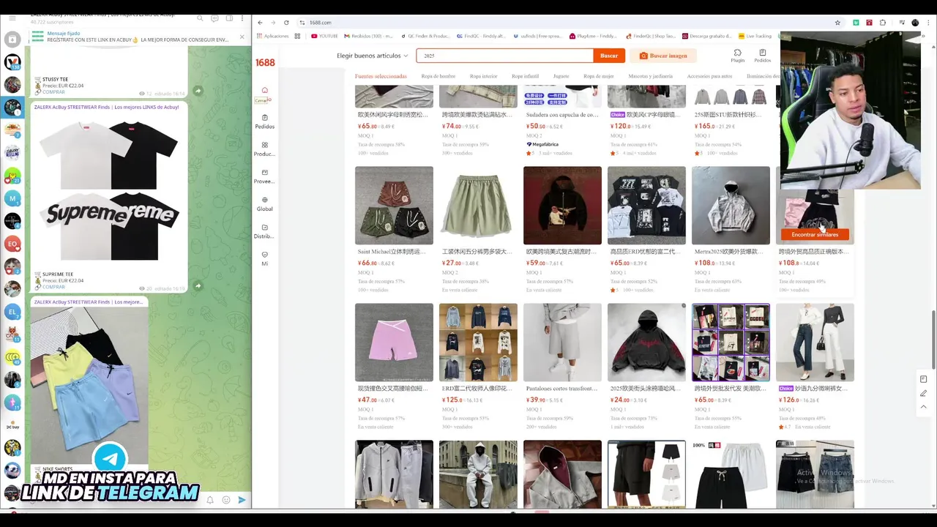Select the Ropa interior category tab
Image resolution: width=937 pixels, height=527 pixels.
tap(483, 76)
